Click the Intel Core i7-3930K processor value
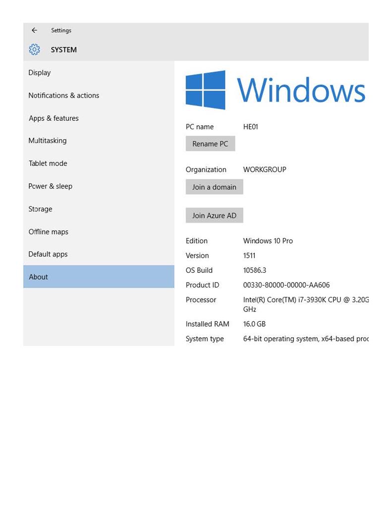Viewport: 392px width, 507px height. tap(306, 304)
